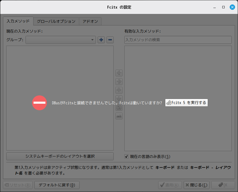The width and height of the screenshot is (238, 192).
Task: Click the add group plus icon
Action: [101, 40]
